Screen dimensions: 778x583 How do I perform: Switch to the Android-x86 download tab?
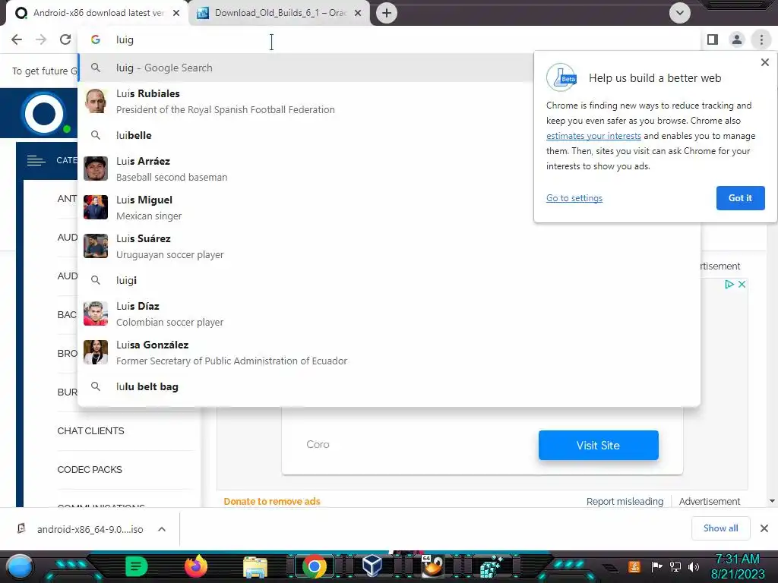point(97,13)
